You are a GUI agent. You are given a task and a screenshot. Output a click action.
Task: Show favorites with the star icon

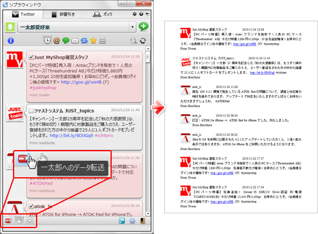point(93,41)
